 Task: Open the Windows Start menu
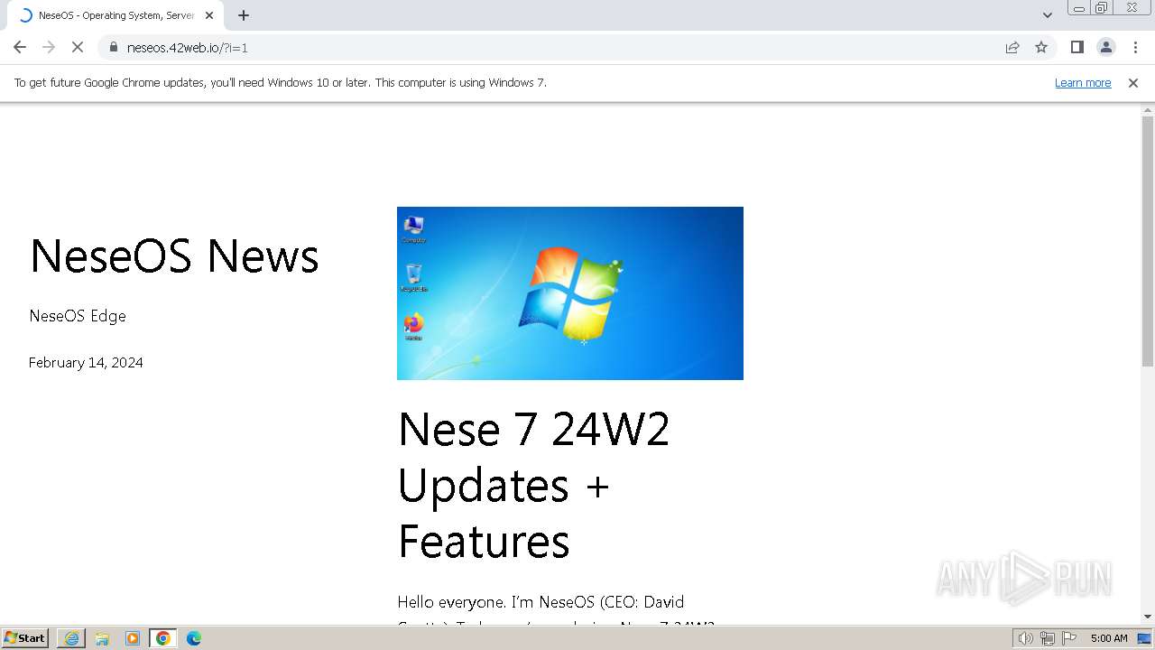[24, 638]
